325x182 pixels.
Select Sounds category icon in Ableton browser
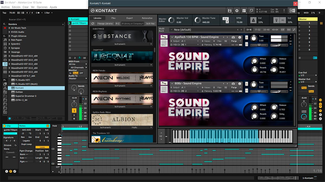5,40
